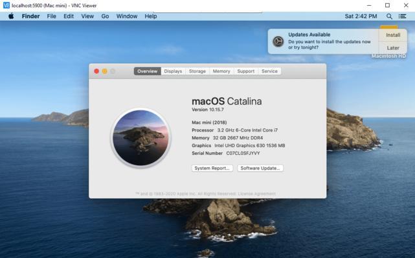Switch to the Storage tab
The image size is (415, 258).
coord(197,71)
